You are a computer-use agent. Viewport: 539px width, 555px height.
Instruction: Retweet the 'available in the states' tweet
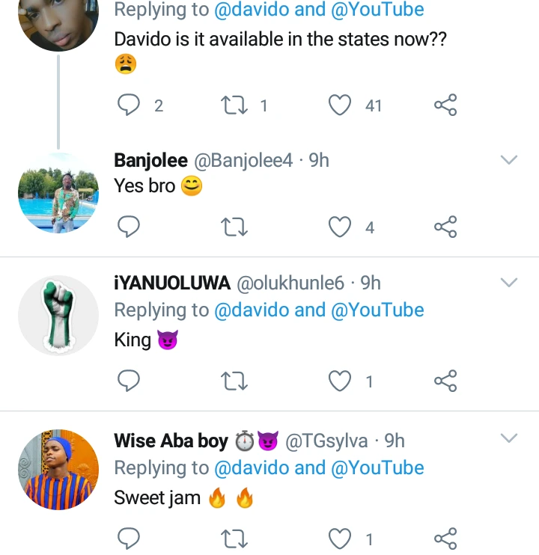click(x=234, y=105)
